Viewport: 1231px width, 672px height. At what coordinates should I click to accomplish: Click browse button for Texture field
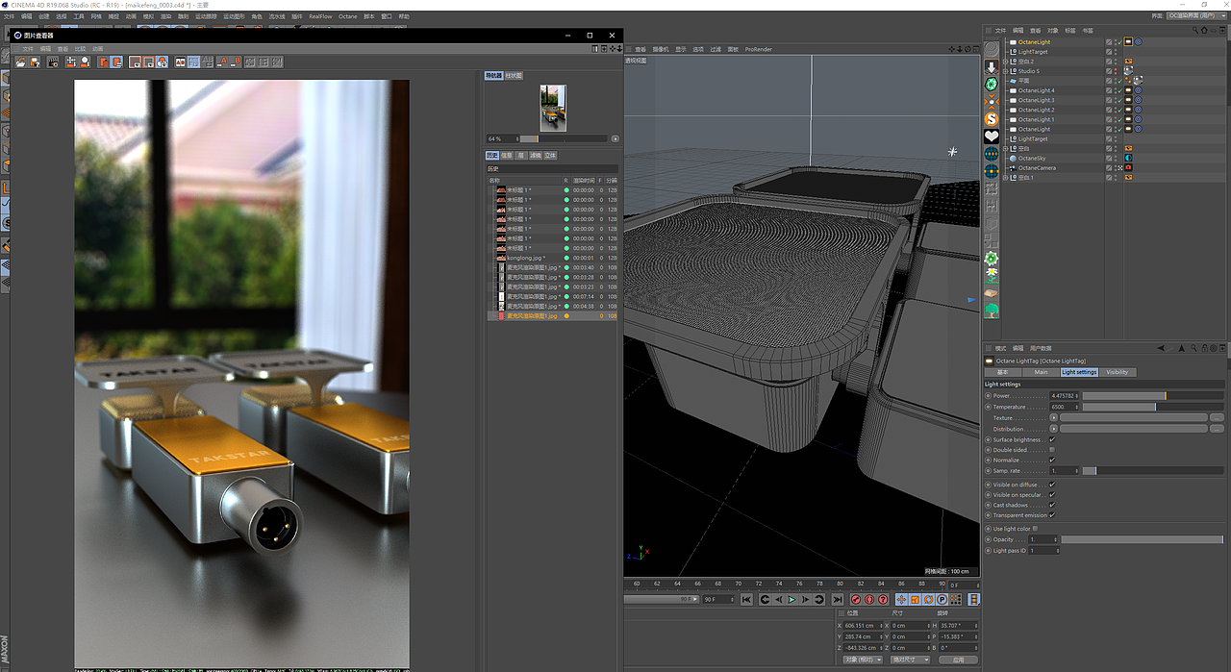tap(1217, 418)
